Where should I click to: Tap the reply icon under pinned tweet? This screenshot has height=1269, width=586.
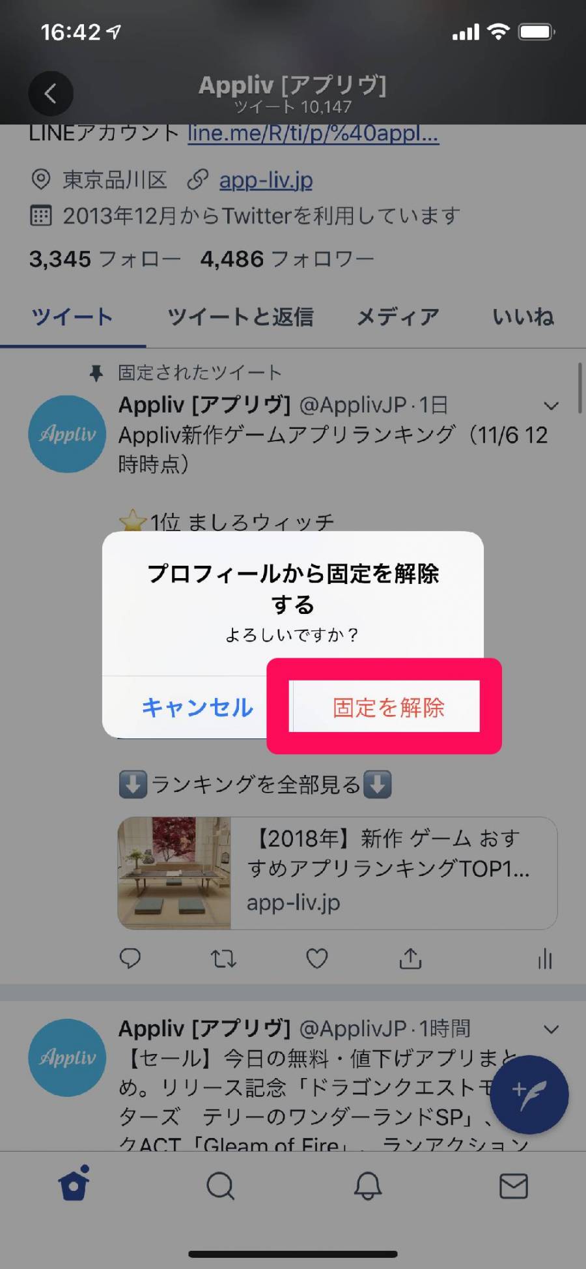[130, 959]
